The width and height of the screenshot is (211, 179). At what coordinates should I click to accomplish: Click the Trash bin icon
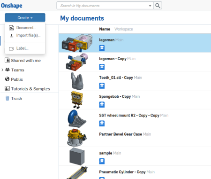(8, 98)
